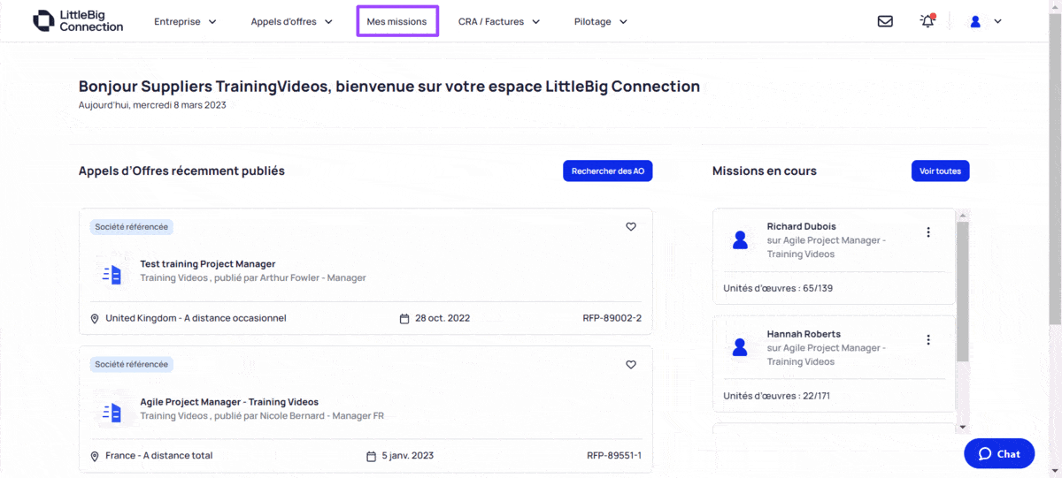Click location pin icon next to France
This screenshot has width=1062, height=478.
[95, 456]
